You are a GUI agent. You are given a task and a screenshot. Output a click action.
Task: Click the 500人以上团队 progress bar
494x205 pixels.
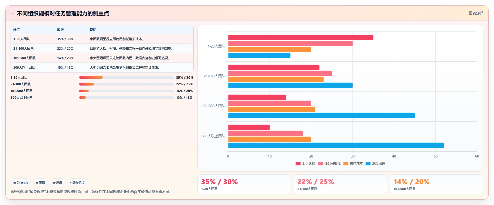pos(126,97)
